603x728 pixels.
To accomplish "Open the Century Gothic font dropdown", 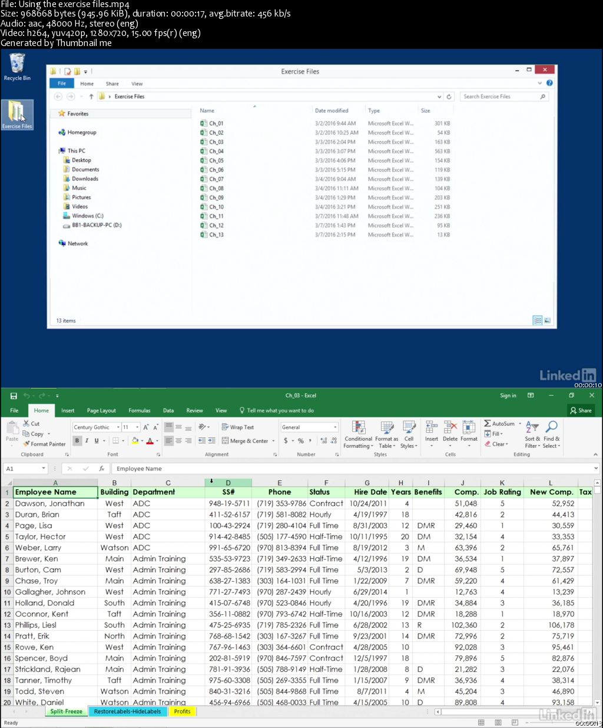I will 118,427.
